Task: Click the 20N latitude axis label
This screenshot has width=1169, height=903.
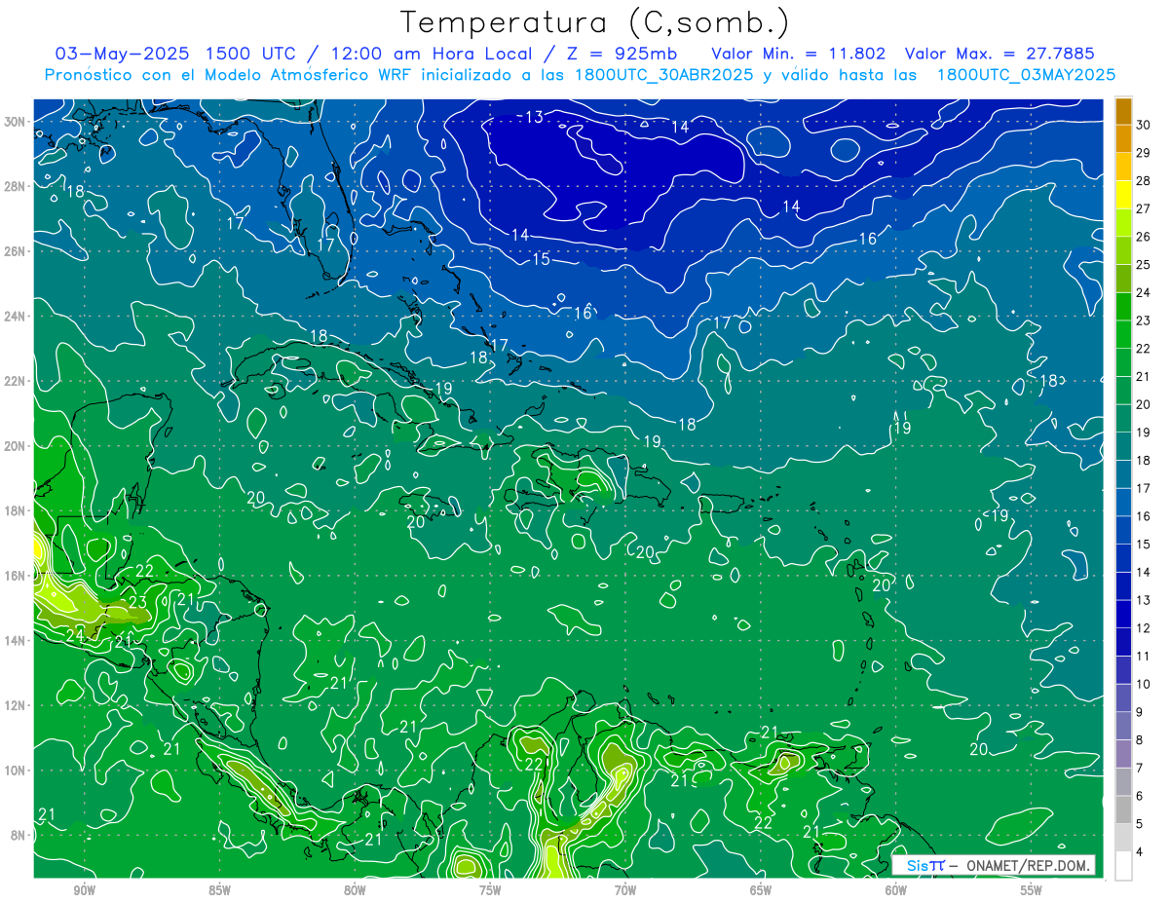Action: coord(15,446)
